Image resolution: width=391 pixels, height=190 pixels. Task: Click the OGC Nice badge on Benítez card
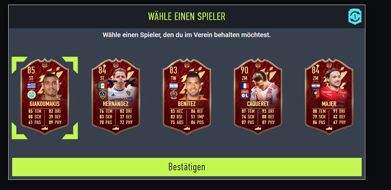coord(173,95)
